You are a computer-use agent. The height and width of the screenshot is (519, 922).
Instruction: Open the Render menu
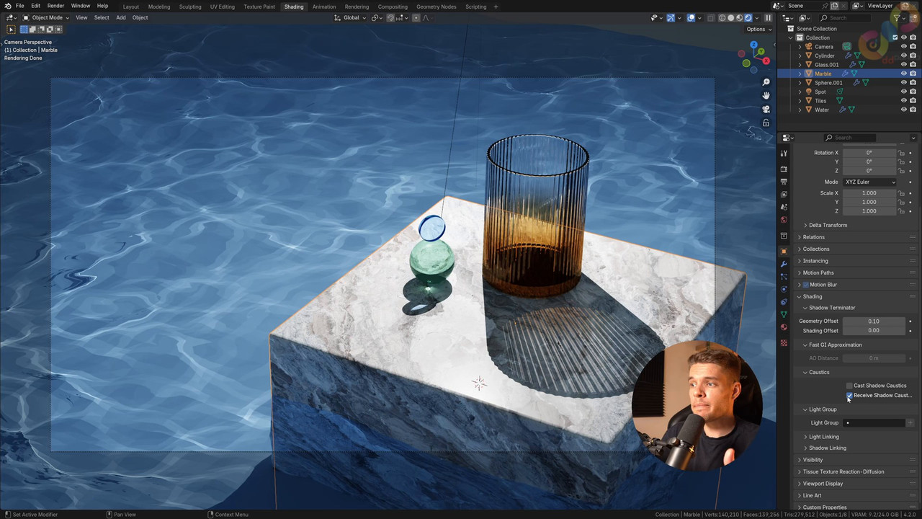pos(55,6)
